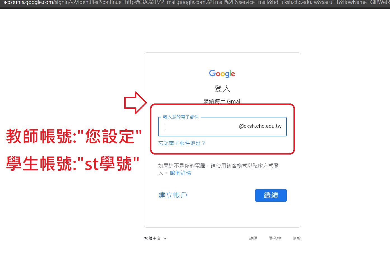
Task: Click the Google logo
Action: point(222,74)
